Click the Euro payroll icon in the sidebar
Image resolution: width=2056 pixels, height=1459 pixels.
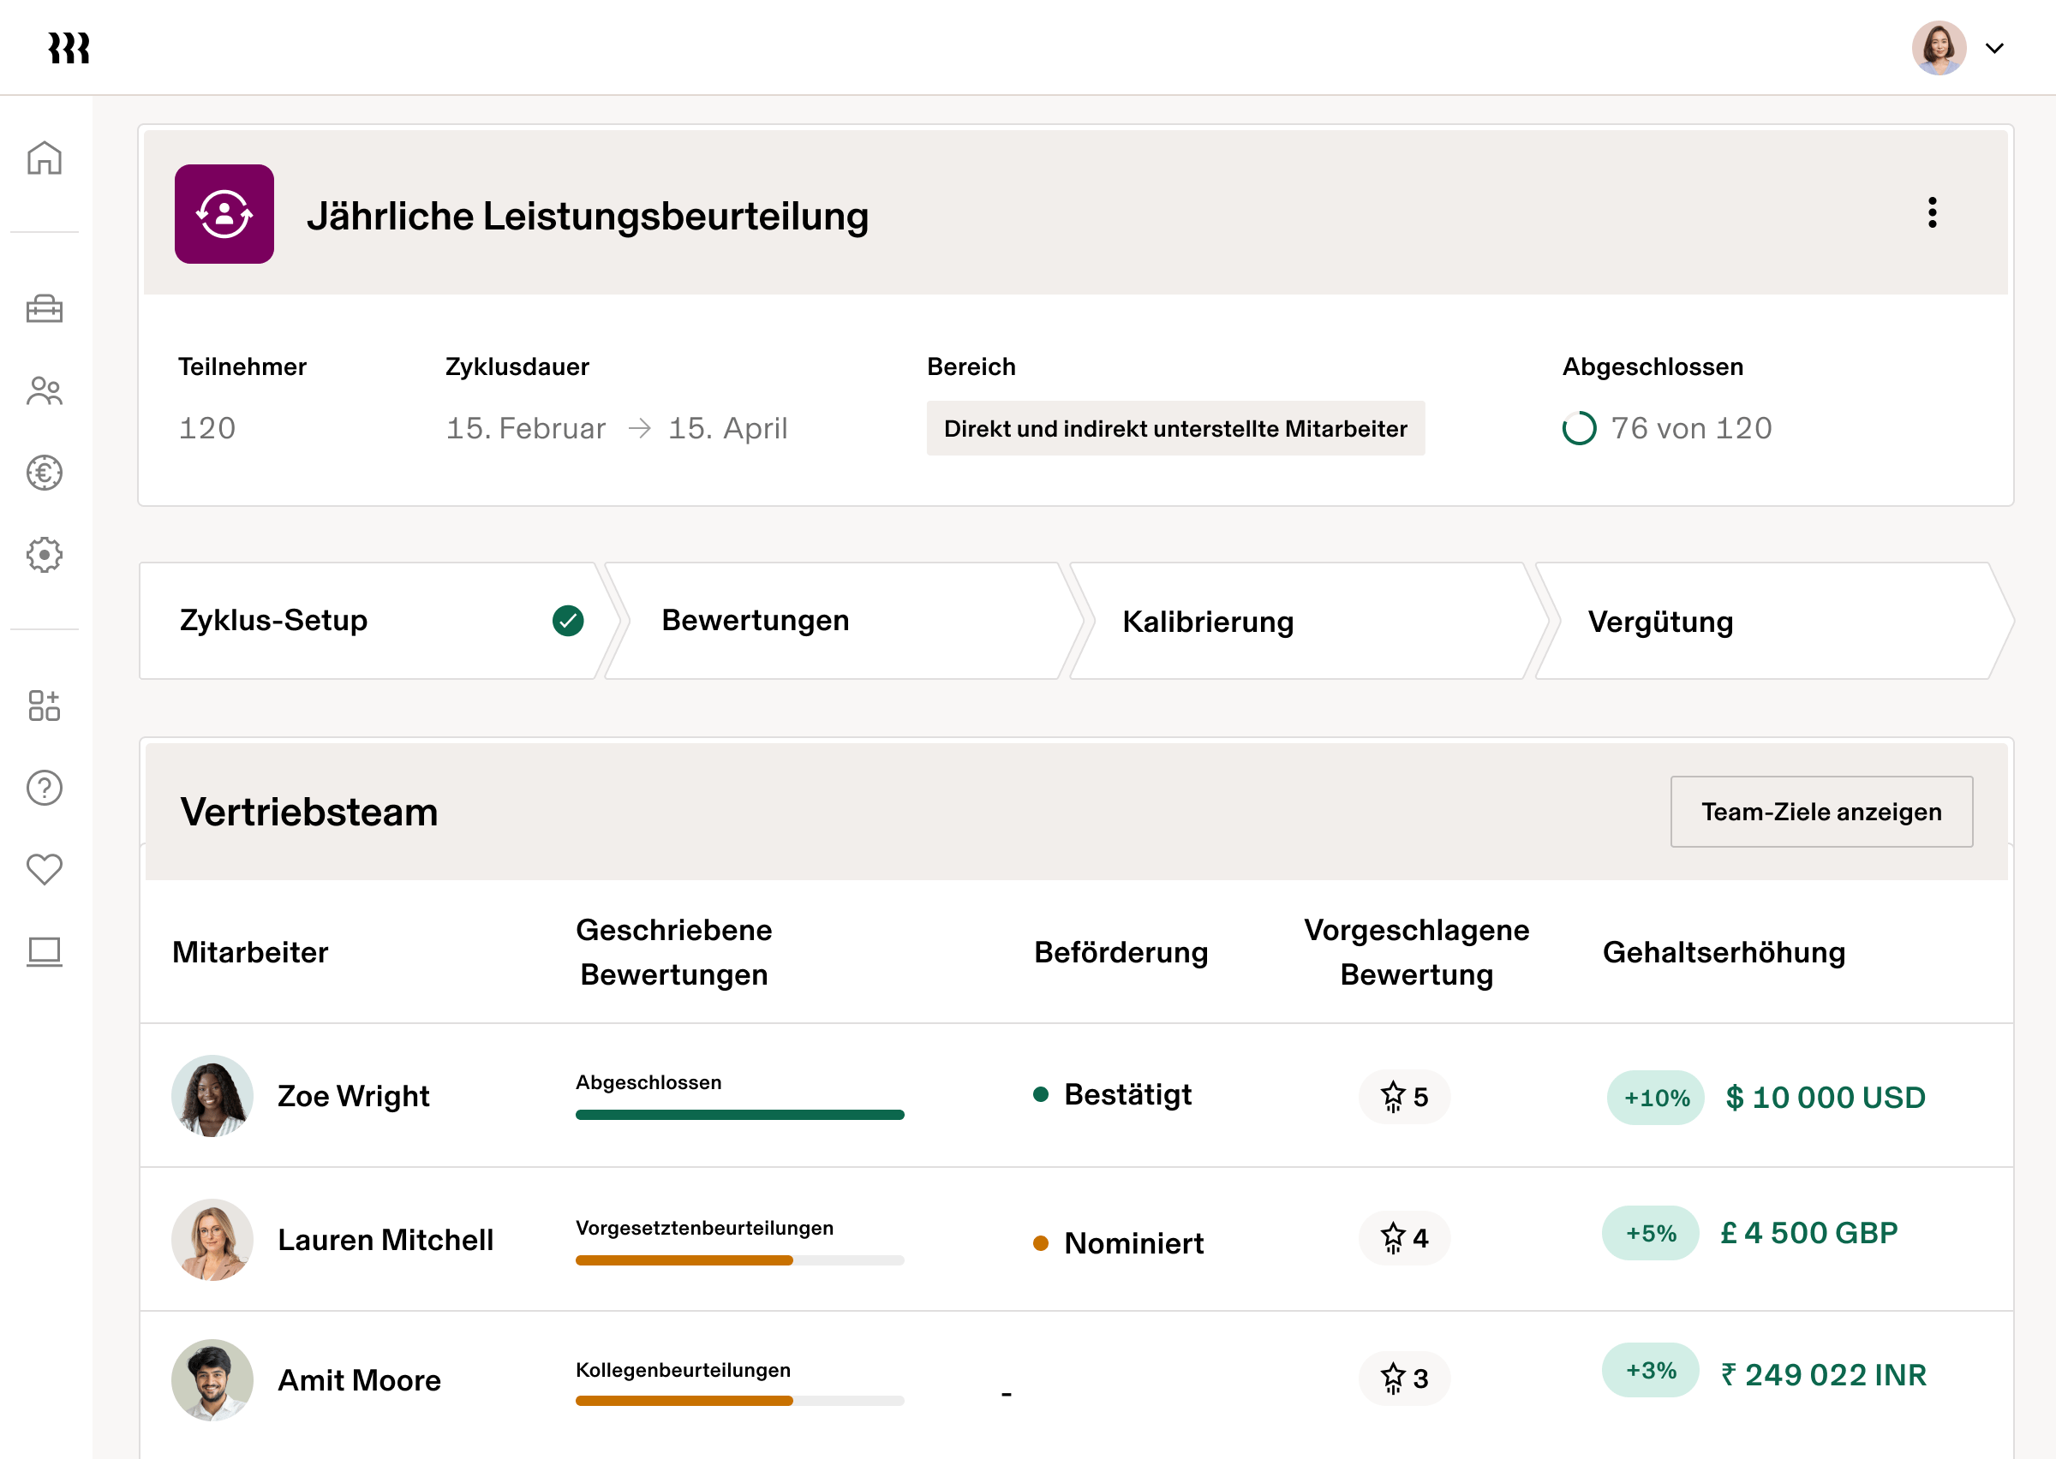(44, 473)
